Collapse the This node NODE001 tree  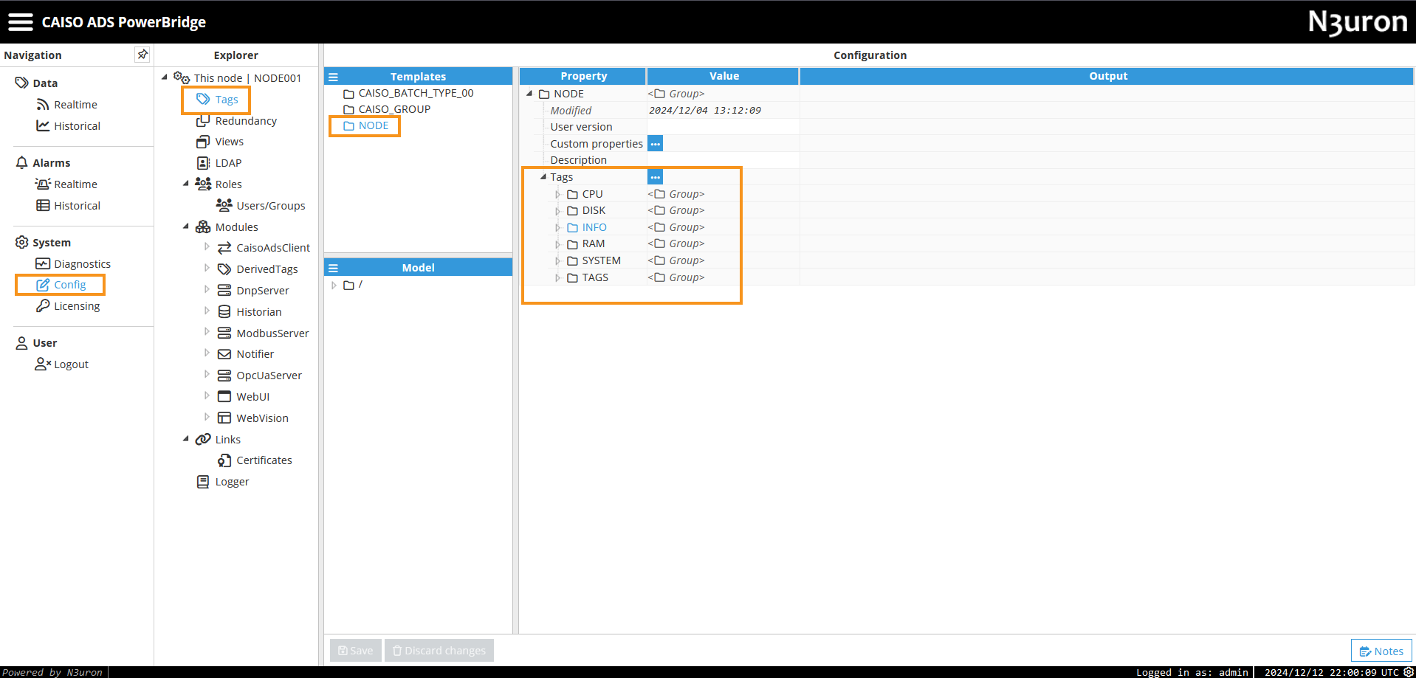pyautogui.click(x=165, y=77)
